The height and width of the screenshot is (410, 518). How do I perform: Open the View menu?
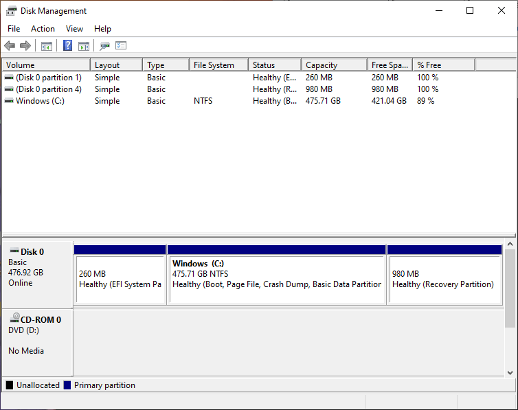coord(74,29)
